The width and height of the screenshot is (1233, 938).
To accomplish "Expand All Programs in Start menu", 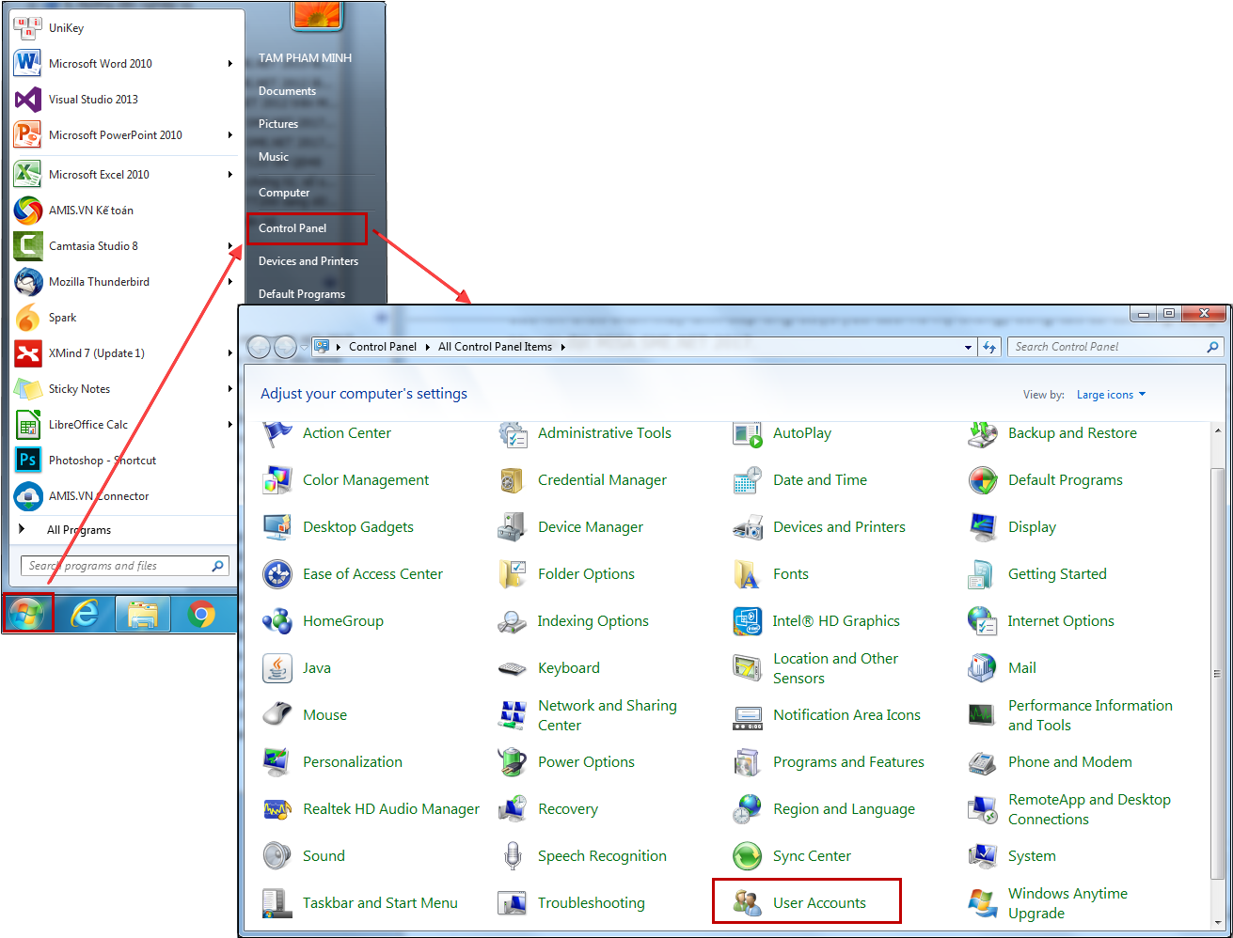I will pyautogui.click(x=79, y=530).
